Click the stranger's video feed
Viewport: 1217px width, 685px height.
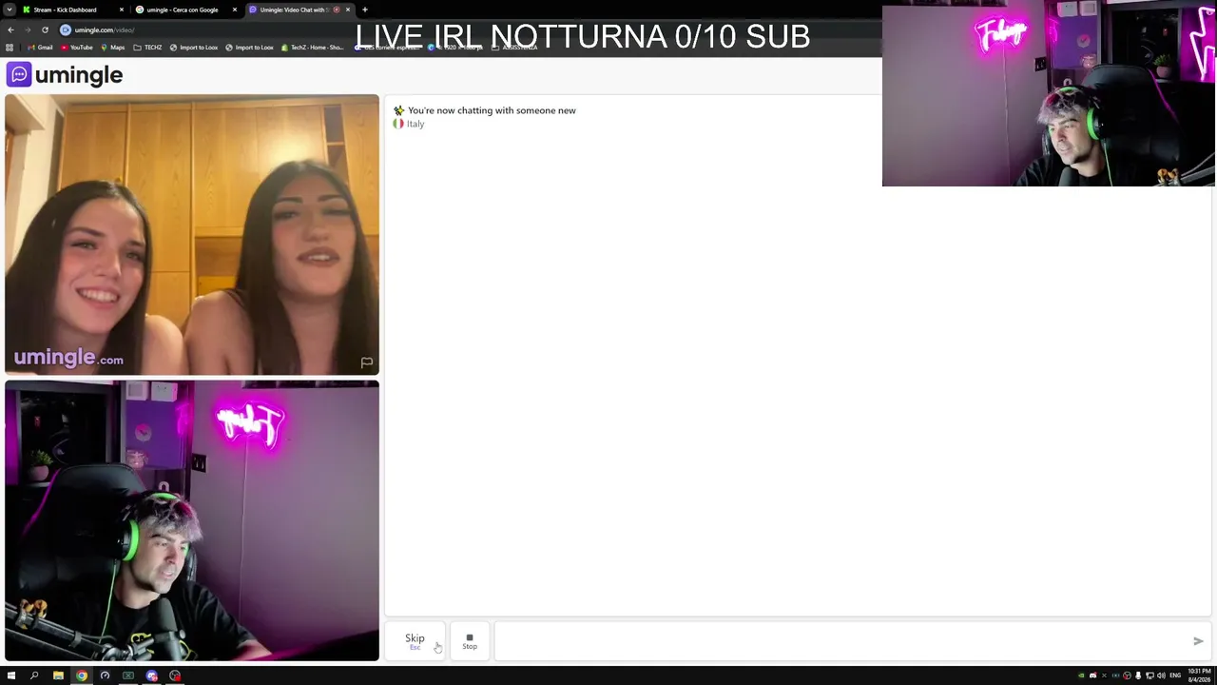tap(192, 234)
